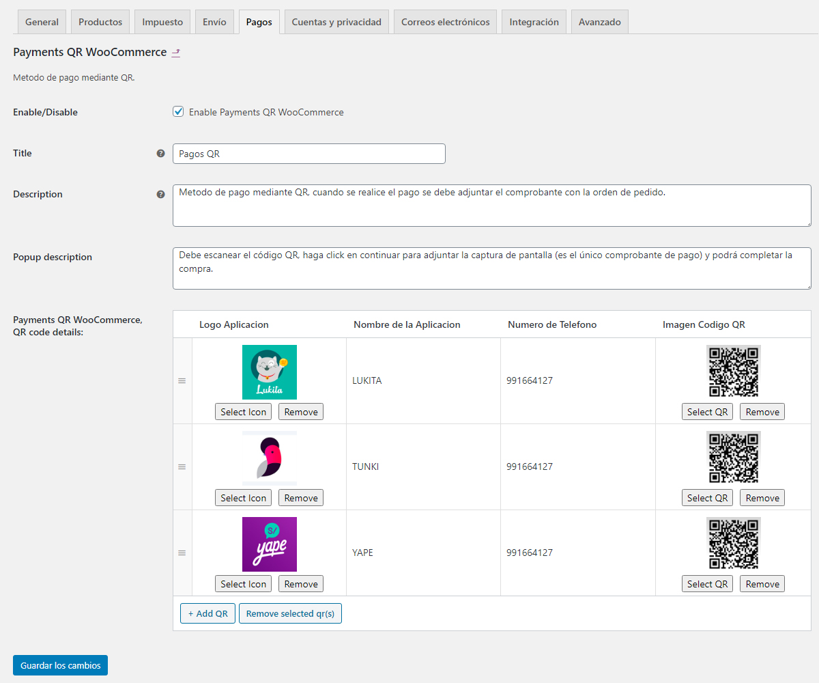
Task: Click the drag handle of the YAPE row
Action: coord(182,553)
